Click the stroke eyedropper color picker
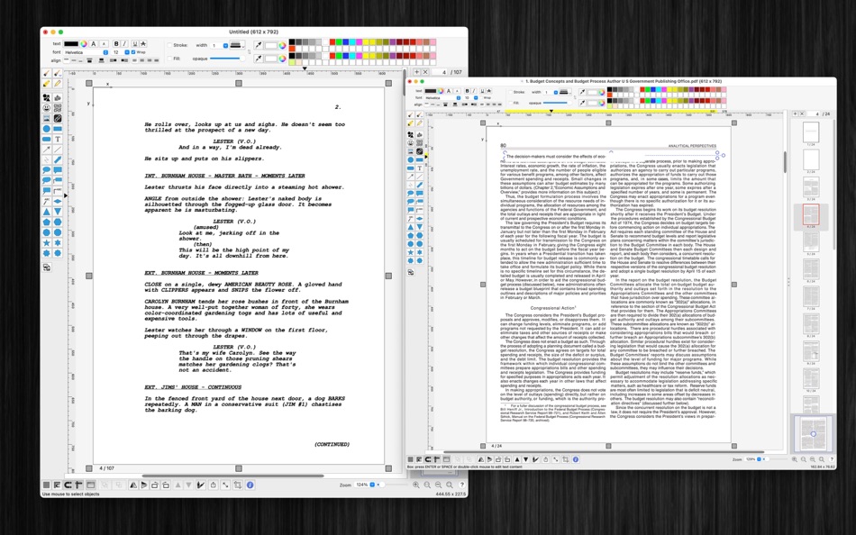The height and width of the screenshot is (535, 856). [259, 45]
